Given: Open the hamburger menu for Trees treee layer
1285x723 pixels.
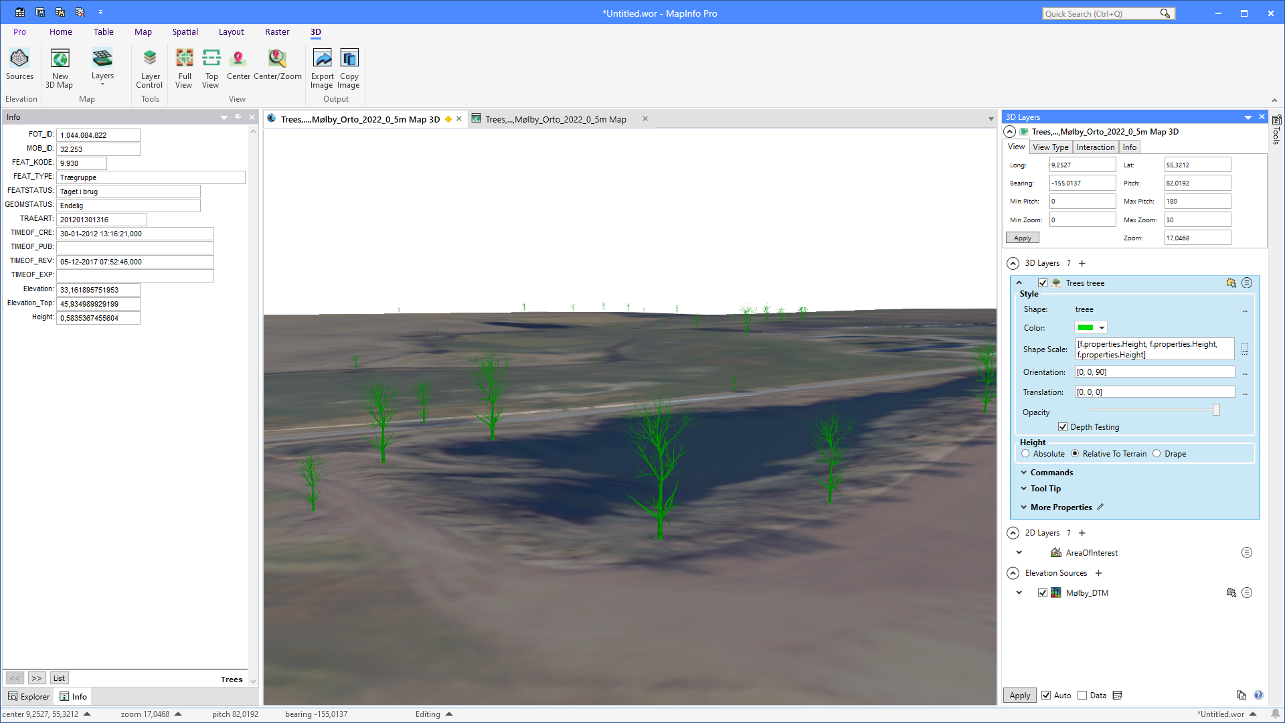Looking at the screenshot, I should (1246, 283).
